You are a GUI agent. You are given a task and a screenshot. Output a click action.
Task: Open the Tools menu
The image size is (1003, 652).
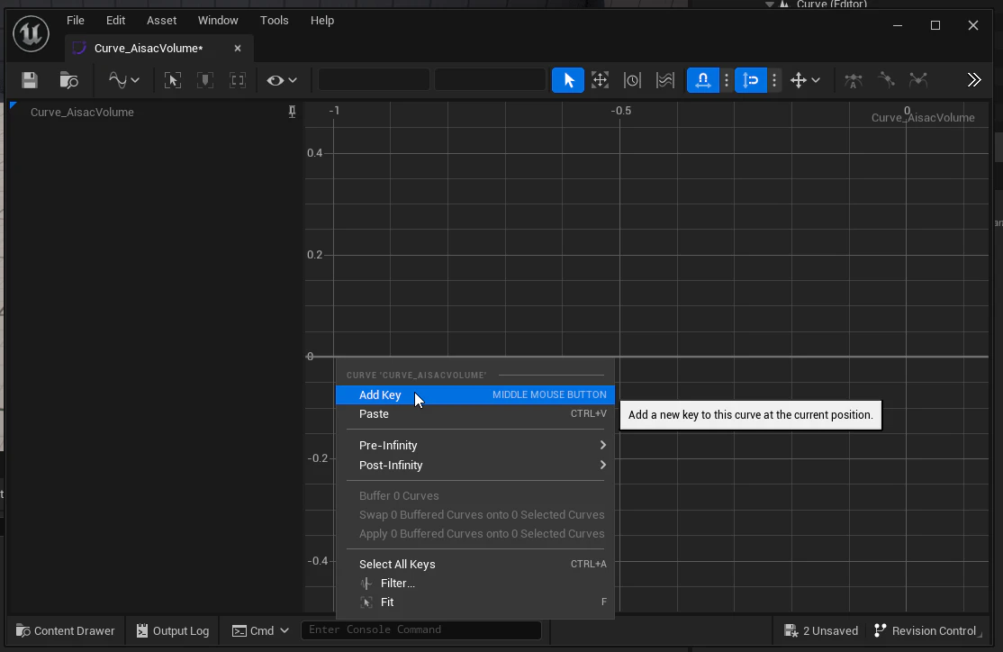click(x=274, y=21)
